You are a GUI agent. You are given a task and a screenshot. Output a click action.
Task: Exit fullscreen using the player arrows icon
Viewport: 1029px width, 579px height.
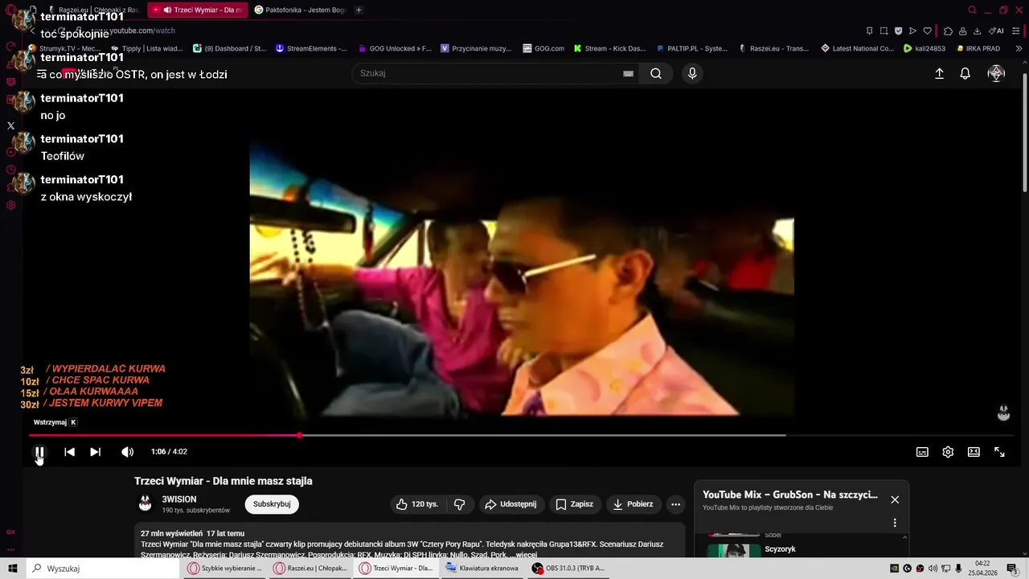pyautogui.click(x=1000, y=452)
